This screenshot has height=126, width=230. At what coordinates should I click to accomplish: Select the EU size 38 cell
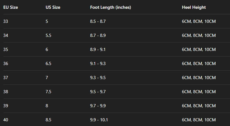pyautogui.click(x=6, y=92)
